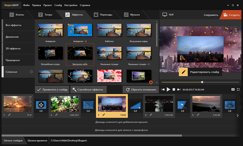Image resolution: width=243 pixels, height=146 pixels.
Task: Select the Аквариум effect thumbnail
Action: click(51, 30)
